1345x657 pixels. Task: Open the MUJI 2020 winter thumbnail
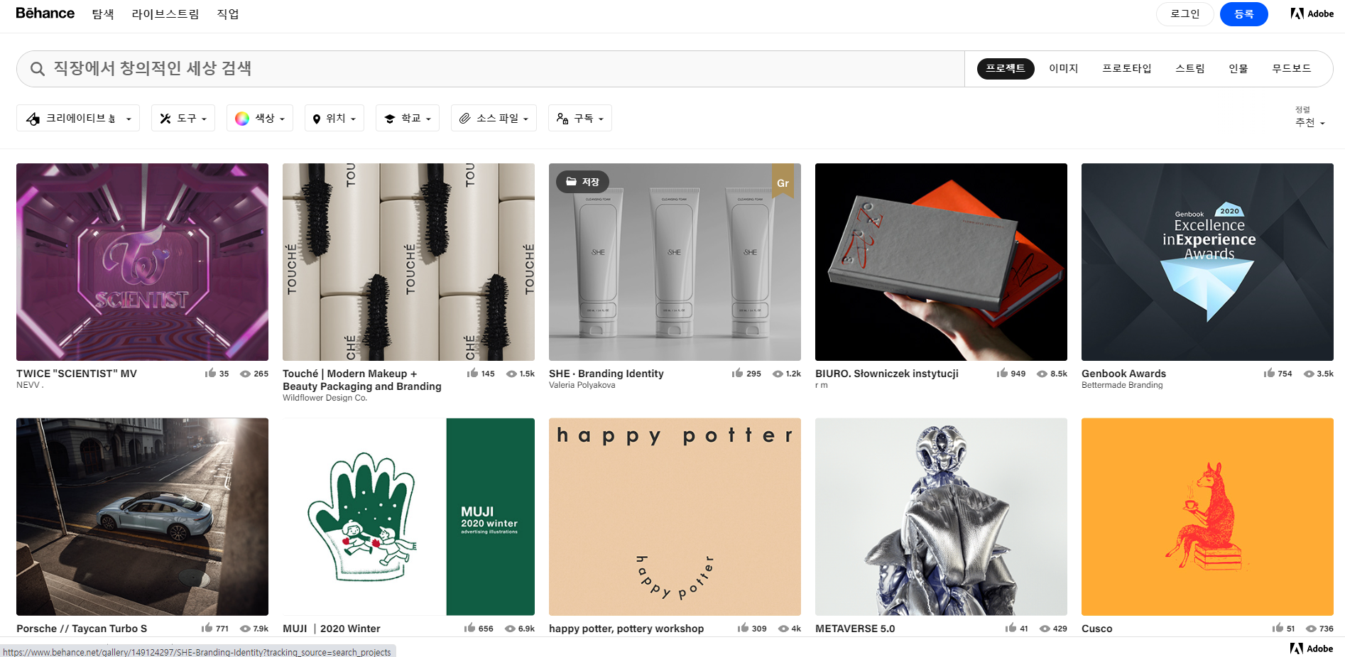click(408, 516)
